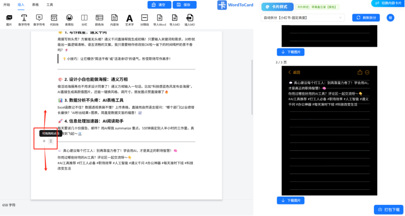405x216 pixels.
Task: Click the WordToCard logo
Action: point(235,5)
